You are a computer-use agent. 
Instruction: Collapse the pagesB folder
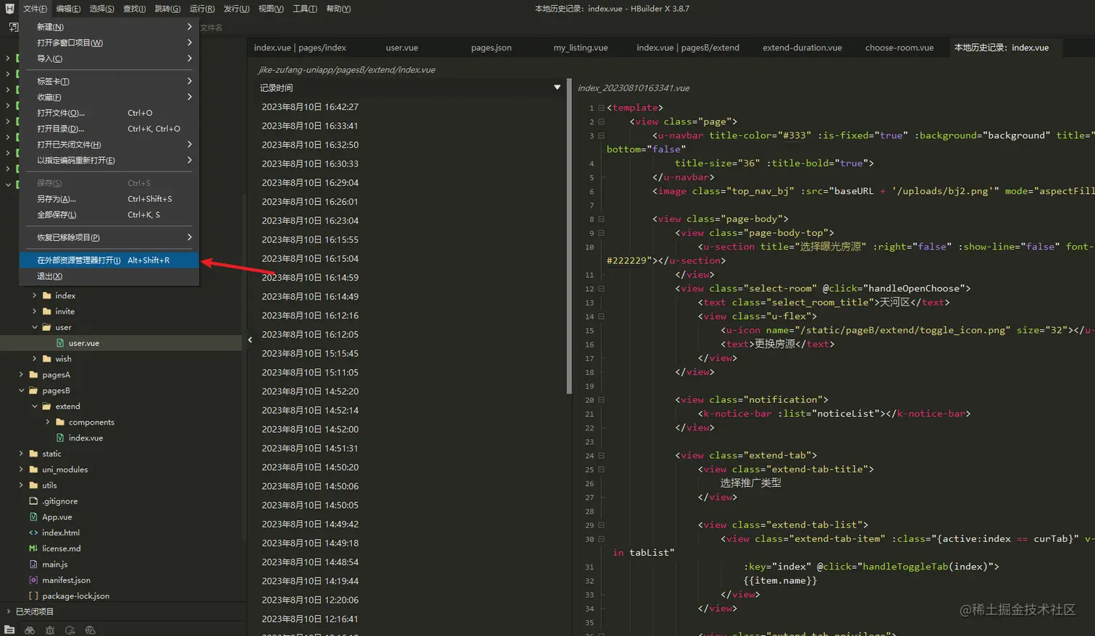[x=21, y=391]
